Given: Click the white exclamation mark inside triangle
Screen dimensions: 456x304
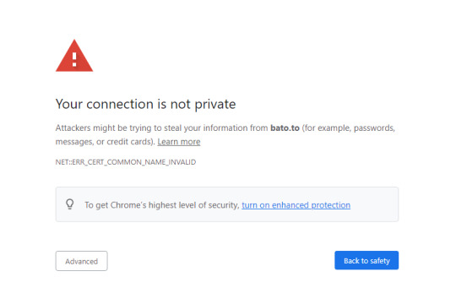Looking at the screenshot, I should tap(74, 59).
